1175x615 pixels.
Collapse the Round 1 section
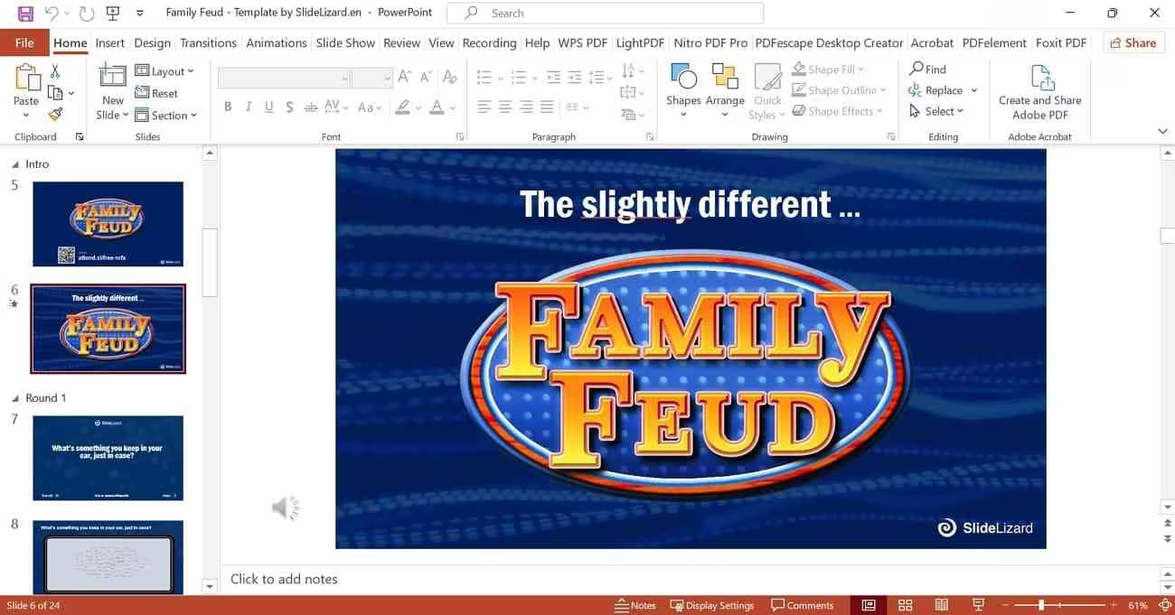click(15, 398)
